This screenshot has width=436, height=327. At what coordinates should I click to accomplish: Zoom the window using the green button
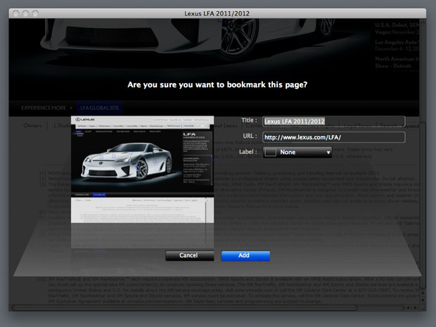pyautogui.click(x=35, y=13)
